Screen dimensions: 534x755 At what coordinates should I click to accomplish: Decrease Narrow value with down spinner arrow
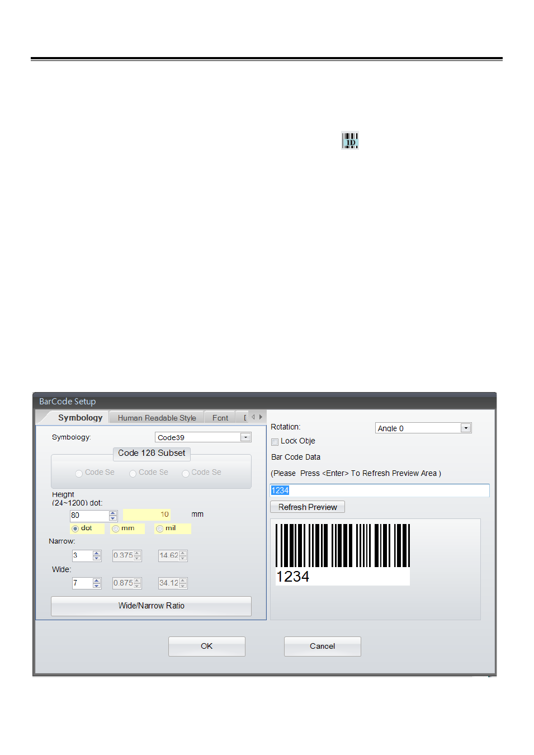[x=97, y=558]
